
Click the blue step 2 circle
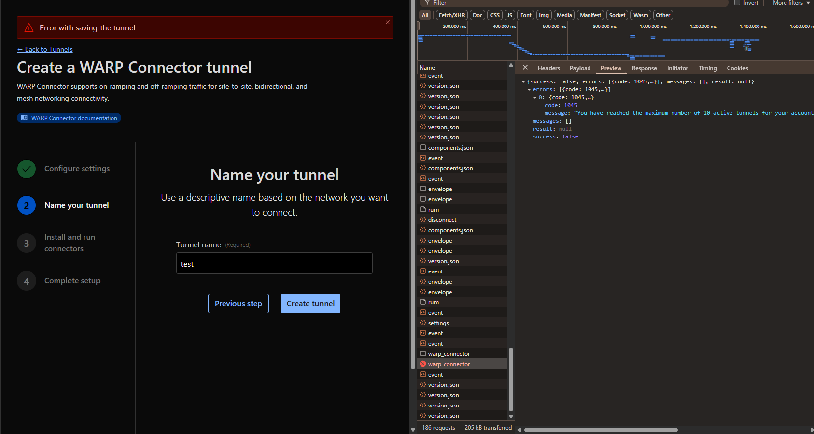[x=27, y=205]
